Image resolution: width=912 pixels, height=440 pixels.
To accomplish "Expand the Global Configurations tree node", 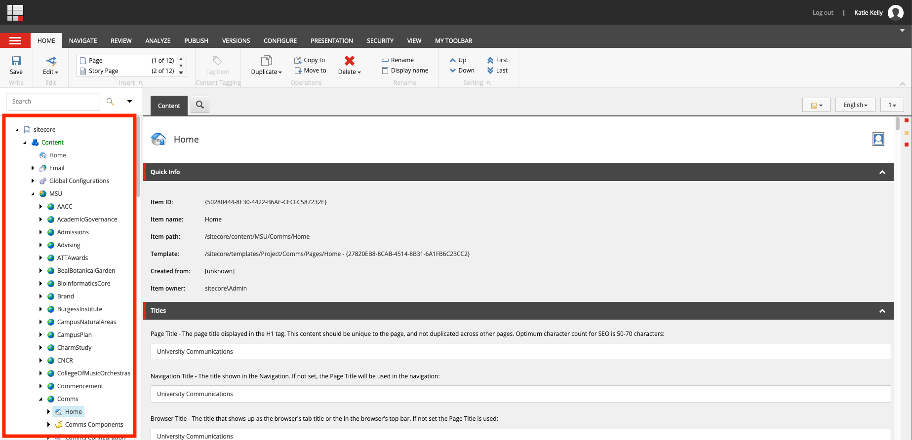I will click(x=33, y=181).
